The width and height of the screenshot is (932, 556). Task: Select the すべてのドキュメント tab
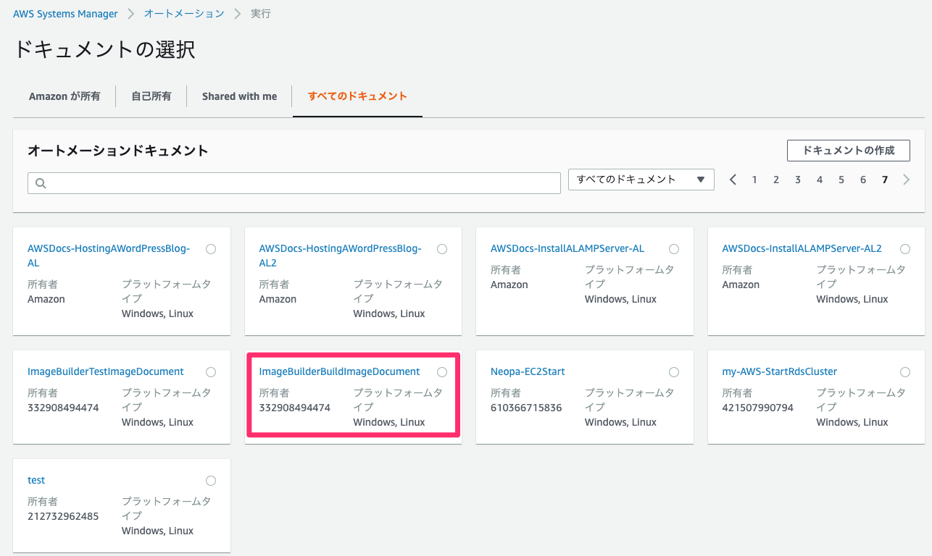357,96
